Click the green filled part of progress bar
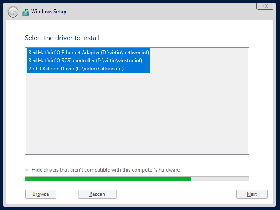 tap(108, 178)
